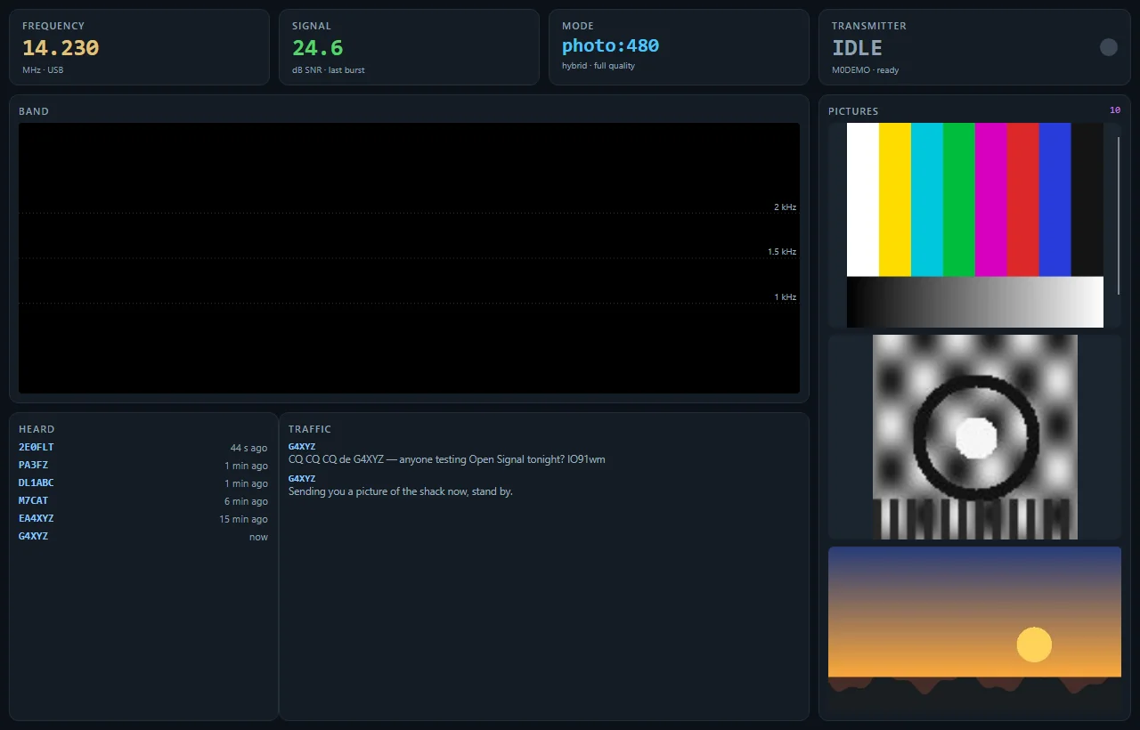Select EA4XYZ in the Heard list
Image resolution: width=1140 pixels, height=730 pixels.
(x=143, y=519)
